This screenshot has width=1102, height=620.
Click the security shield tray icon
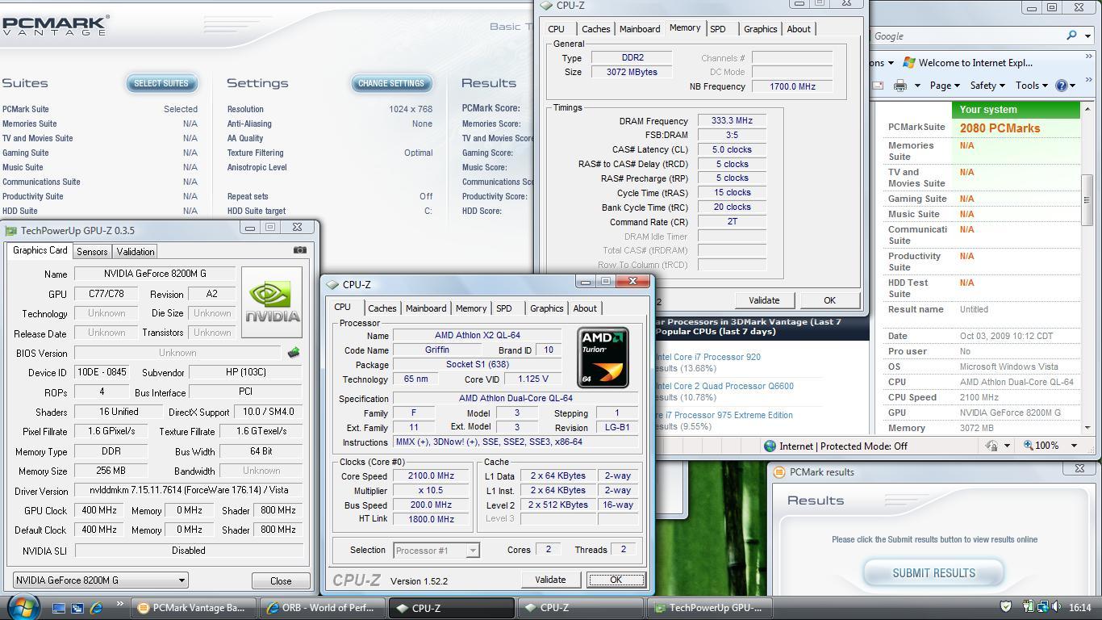pos(1006,607)
